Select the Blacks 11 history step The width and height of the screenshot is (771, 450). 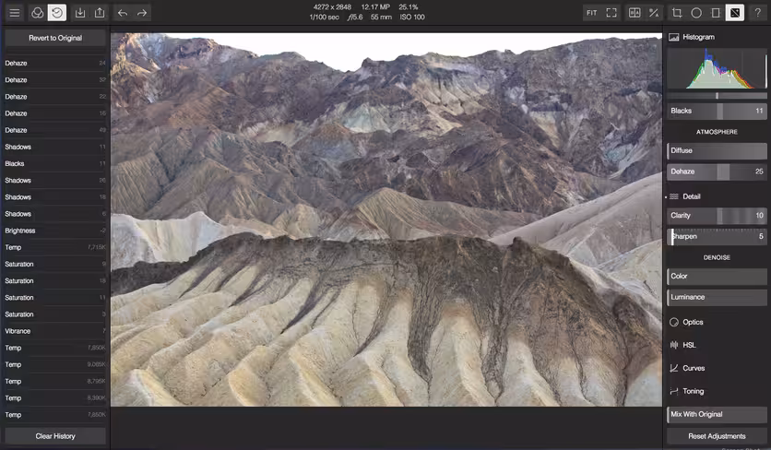point(55,164)
